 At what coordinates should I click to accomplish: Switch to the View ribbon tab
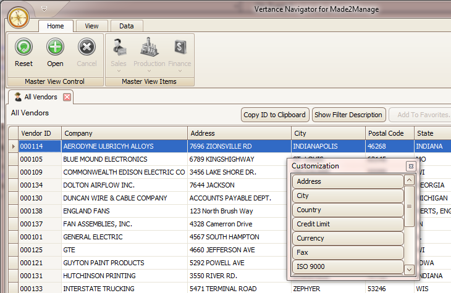(x=91, y=26)
